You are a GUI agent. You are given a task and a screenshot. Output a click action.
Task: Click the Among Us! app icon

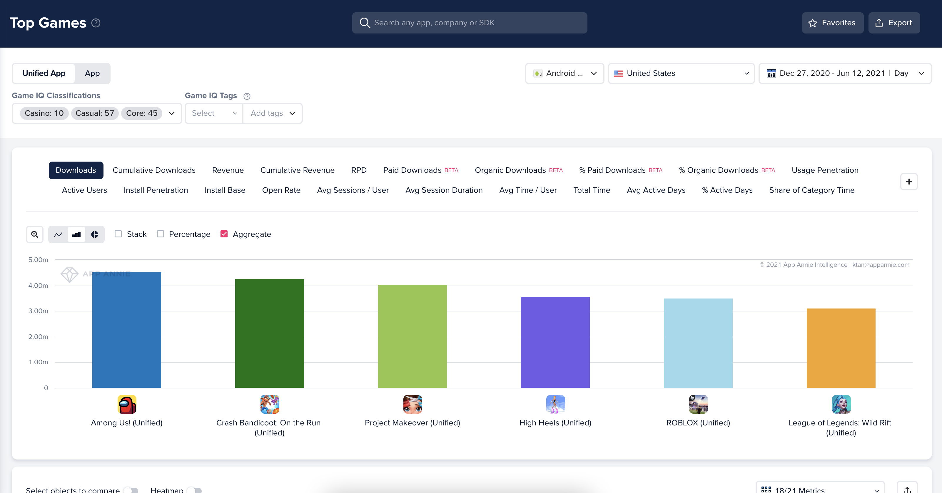click(x=127, y=404)
